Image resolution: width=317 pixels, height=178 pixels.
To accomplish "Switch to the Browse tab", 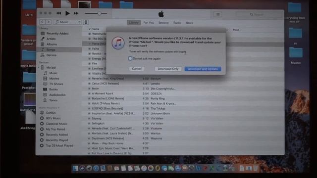I will tap(163, 23).
